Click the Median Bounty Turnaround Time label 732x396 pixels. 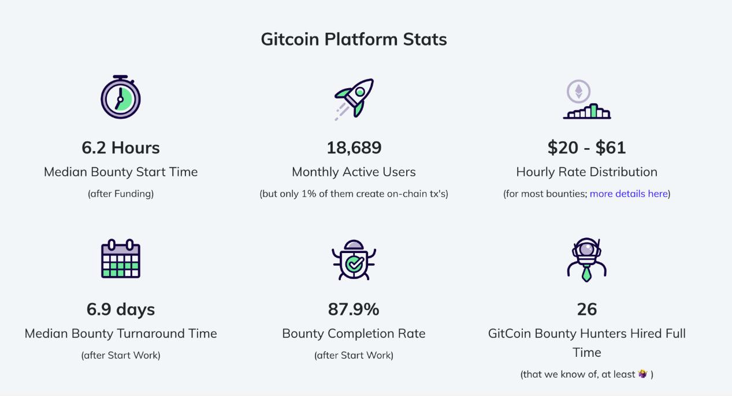pyautogui.click(x=121, y=334)
